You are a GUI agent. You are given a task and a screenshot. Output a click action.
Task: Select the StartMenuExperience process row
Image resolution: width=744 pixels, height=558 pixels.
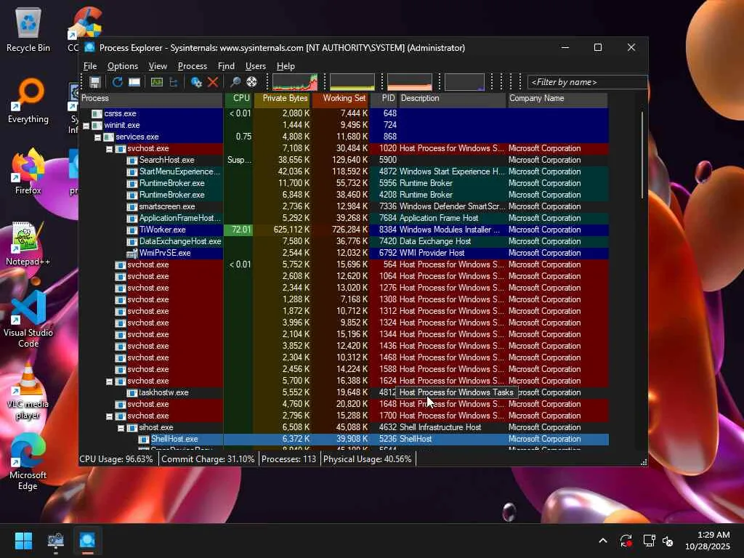344,171
